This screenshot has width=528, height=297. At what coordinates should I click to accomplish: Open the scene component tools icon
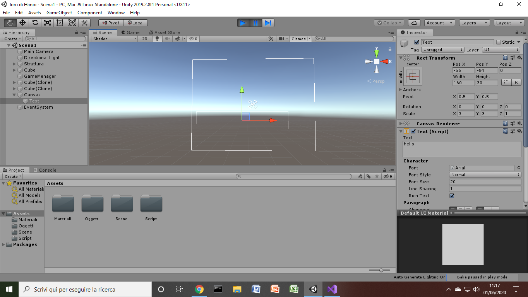coord(271,39)
